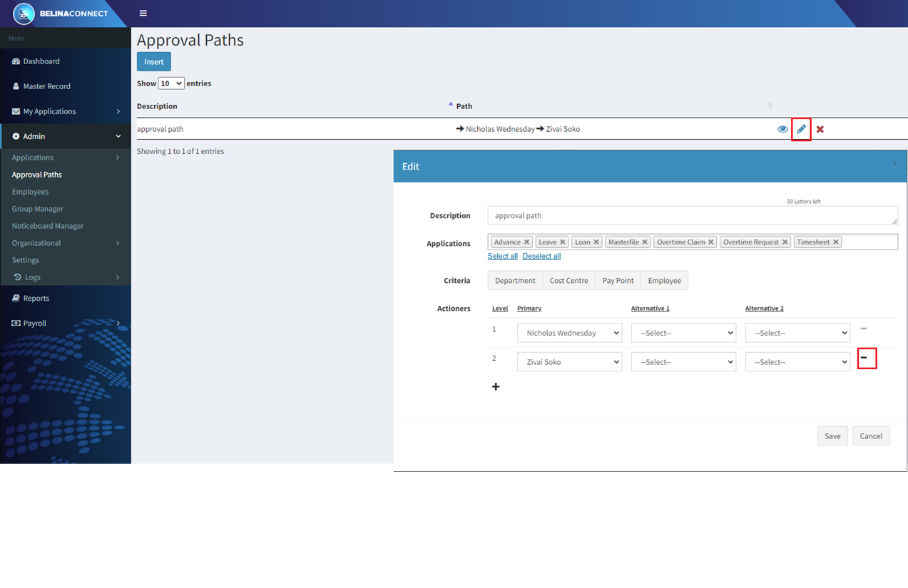908x588 pixels.
Task: Click the BelinaConnect logo icon
Action: [x=24, y=14]
